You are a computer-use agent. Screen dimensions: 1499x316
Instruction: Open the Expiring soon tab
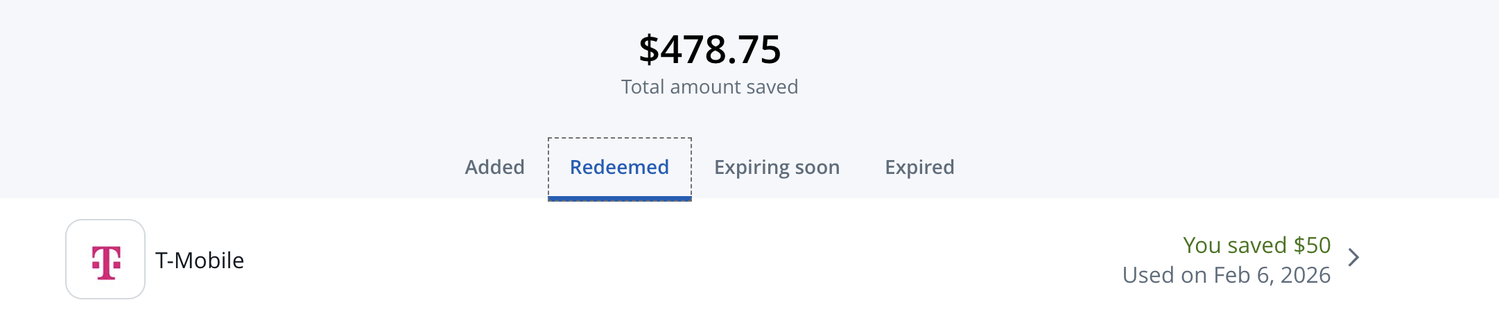click(777, 167)
